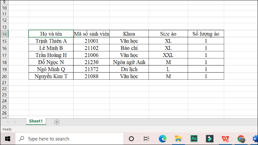Open Task View on the taskbar
The width and height of the screenshot is (258, 145).
(146, 139)
